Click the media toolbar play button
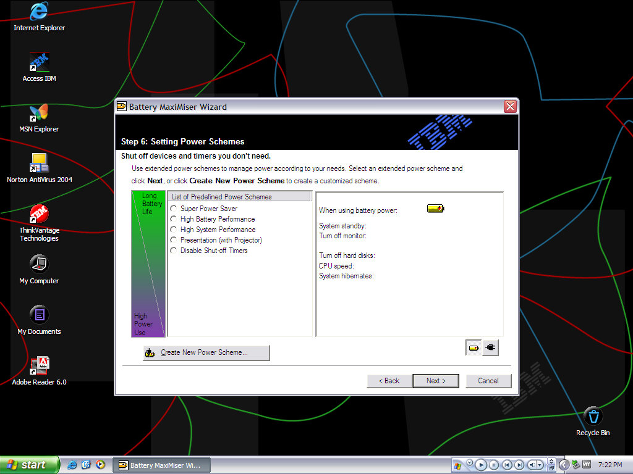Image resolution: width=633 pixels, height=474 pixels. 481,465
